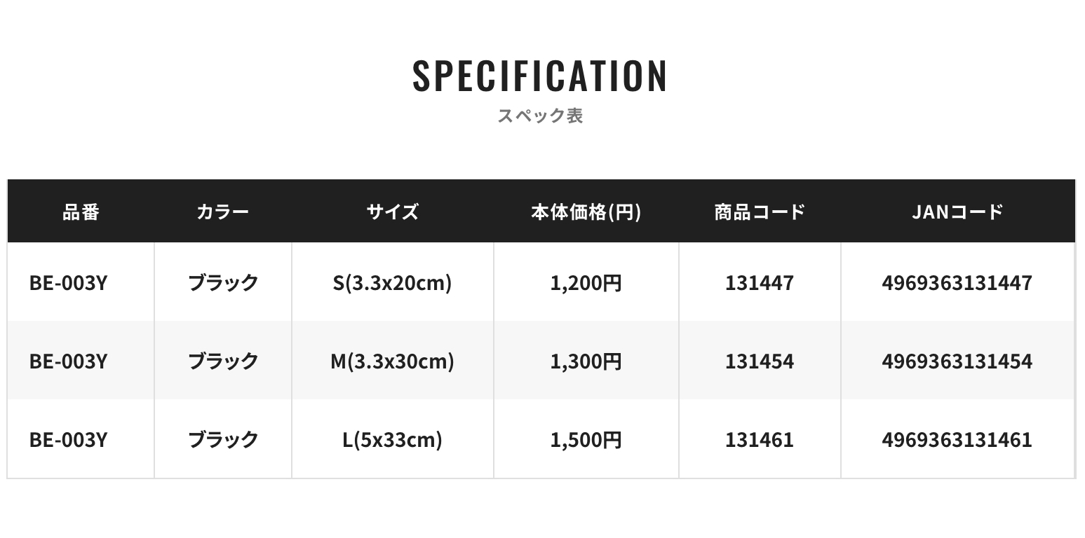Select the S(3.3x20cm) size cell
The width and height of the screenshot is (1085, 538).
[x=392, y=283]
